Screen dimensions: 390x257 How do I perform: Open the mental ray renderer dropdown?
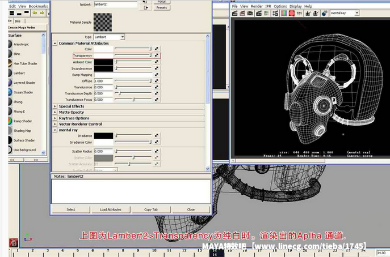[357, 13]
